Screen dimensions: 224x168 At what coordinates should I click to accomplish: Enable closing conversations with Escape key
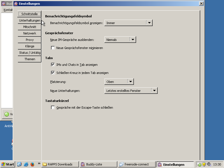coord(53,108)
